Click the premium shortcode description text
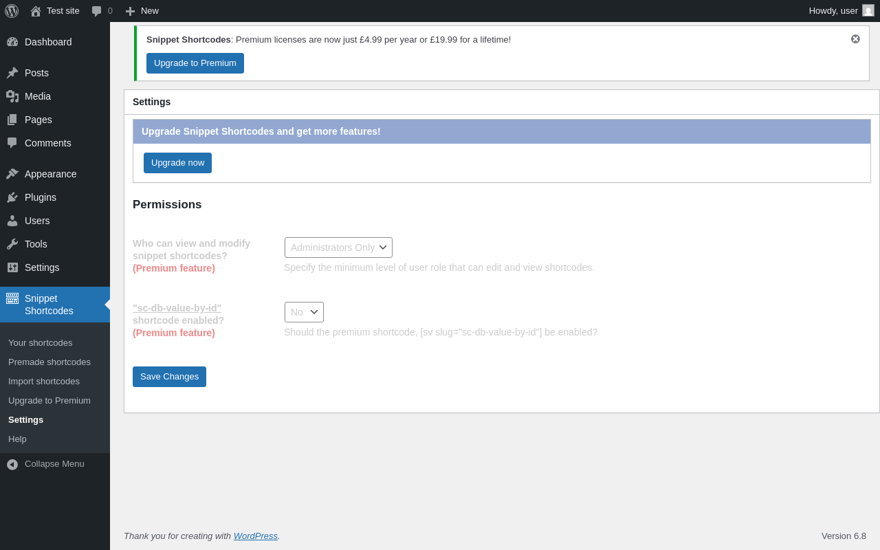This screenshot has width=880, height=550. coord(441,332)
